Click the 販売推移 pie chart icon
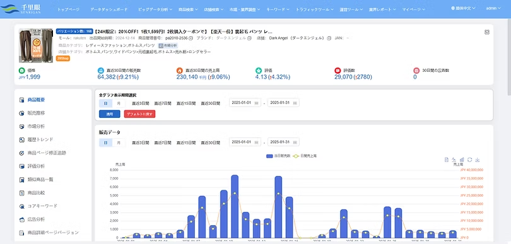 pos(22,113)
